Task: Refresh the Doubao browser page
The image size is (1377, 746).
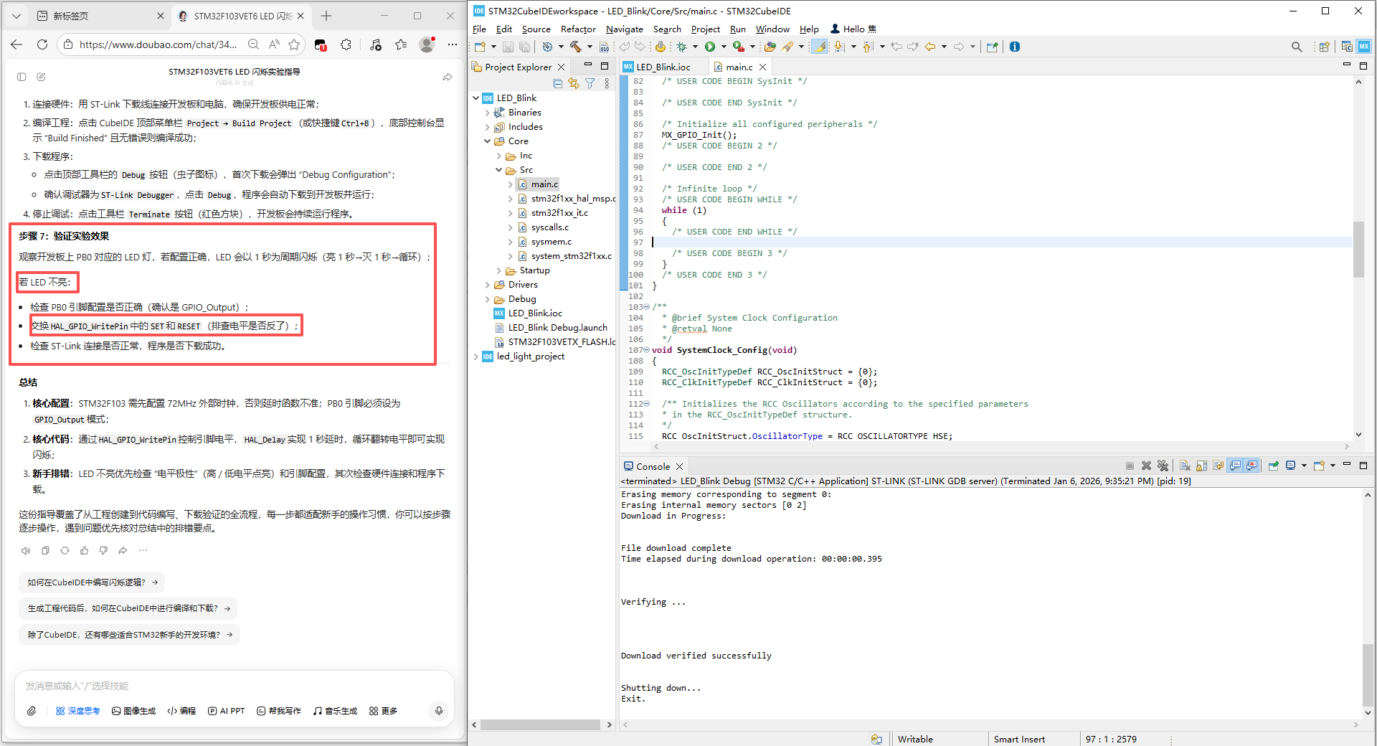Action: [42, 44]
